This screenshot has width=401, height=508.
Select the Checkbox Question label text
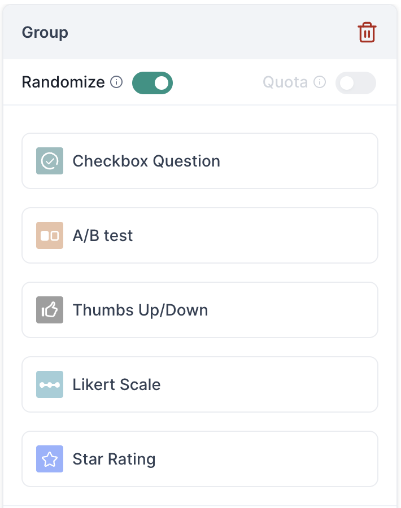(x=146, y=161)
